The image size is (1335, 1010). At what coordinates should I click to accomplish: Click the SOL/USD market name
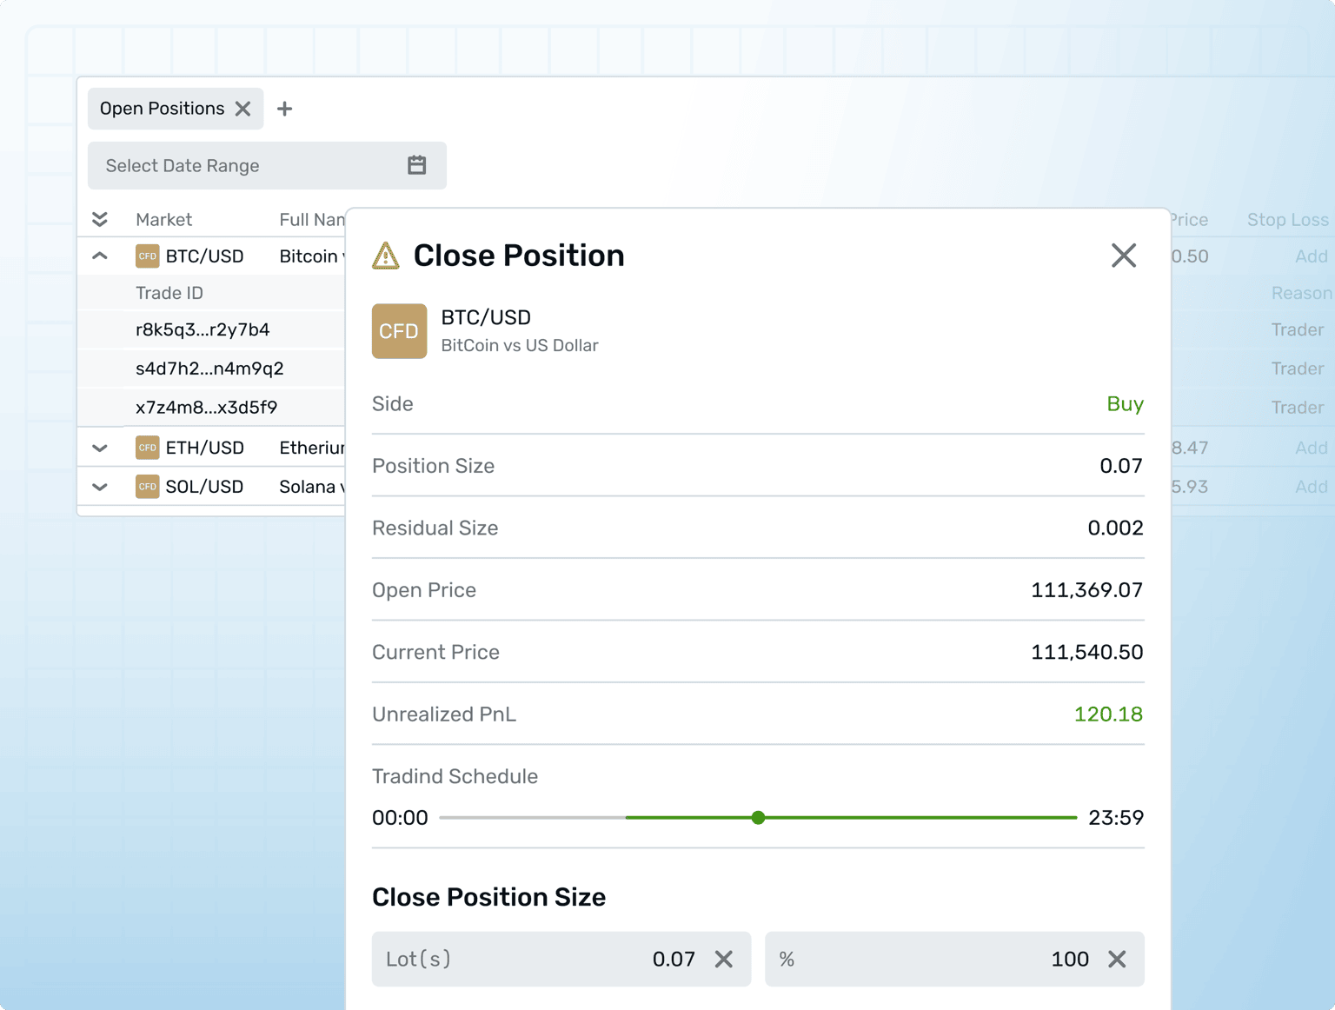204,487
